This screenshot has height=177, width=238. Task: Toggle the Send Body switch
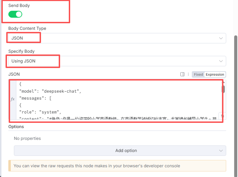(15, 14)
